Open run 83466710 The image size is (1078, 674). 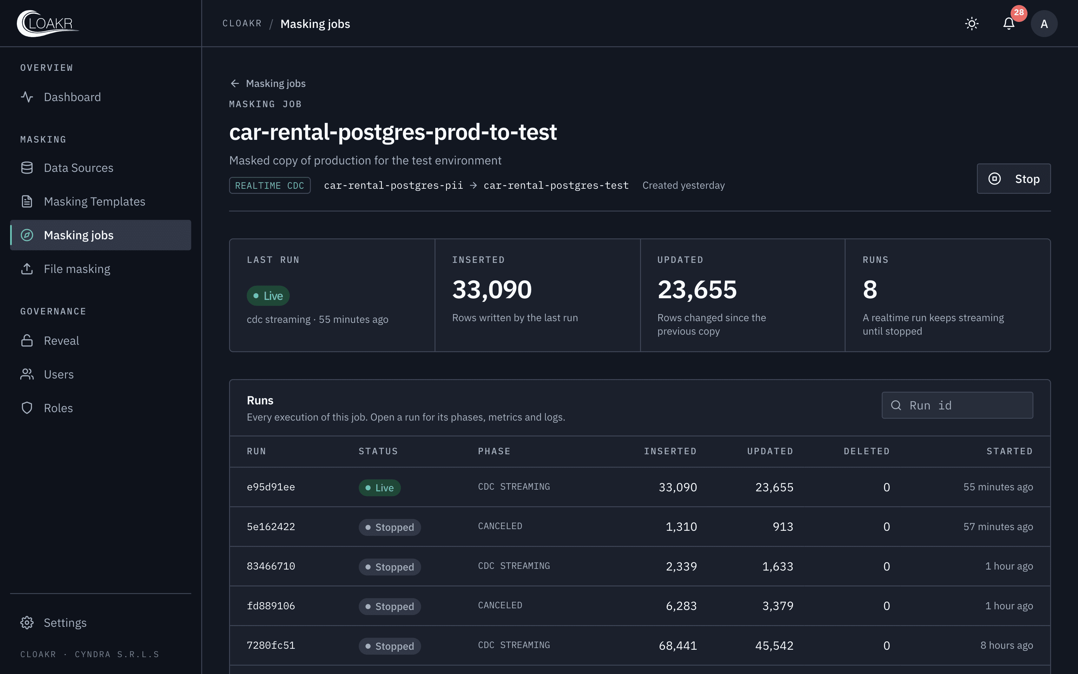(x=271, y=566)
